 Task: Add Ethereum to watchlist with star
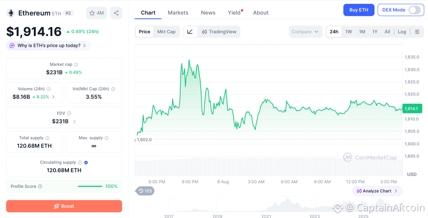point(97,13)
